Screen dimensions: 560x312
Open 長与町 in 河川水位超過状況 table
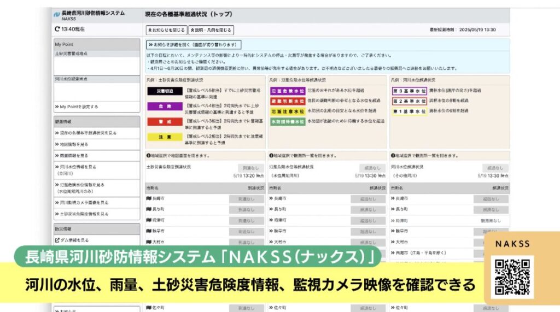(400, 209)
